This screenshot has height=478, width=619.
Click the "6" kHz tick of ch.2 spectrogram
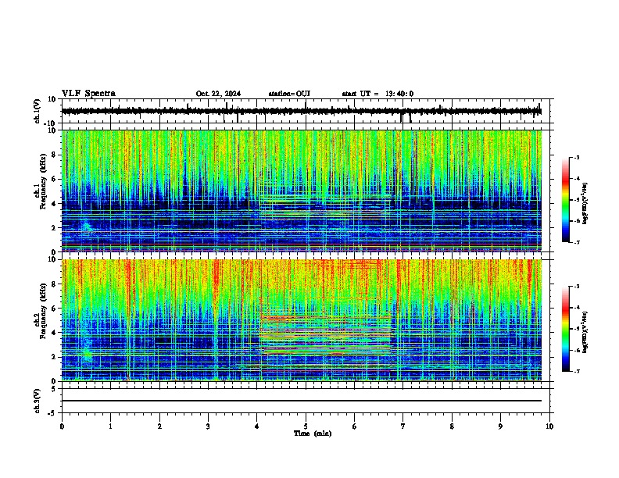54,309
